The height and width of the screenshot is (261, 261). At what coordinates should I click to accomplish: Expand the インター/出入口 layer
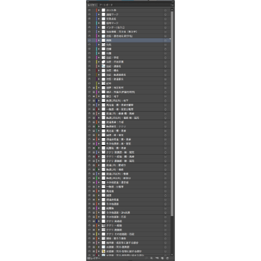99,28
